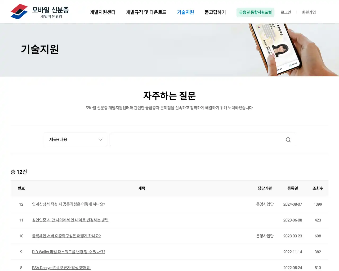Screen dimensions: 339x271
Task: Click the 회원가입 link
Action: (x=309, y=12)
